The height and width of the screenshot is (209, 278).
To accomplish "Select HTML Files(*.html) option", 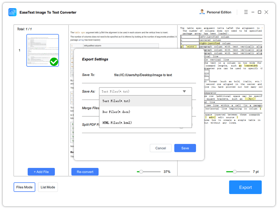I will tap(145, 123).
